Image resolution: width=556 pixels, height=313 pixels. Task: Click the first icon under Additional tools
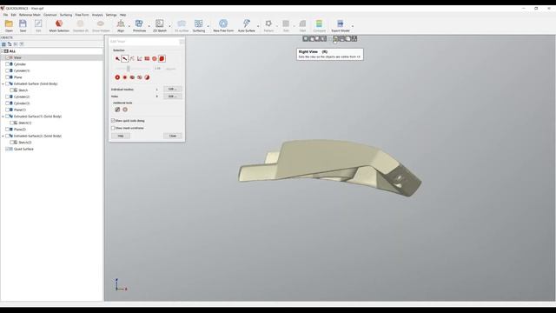coord(117,110)
